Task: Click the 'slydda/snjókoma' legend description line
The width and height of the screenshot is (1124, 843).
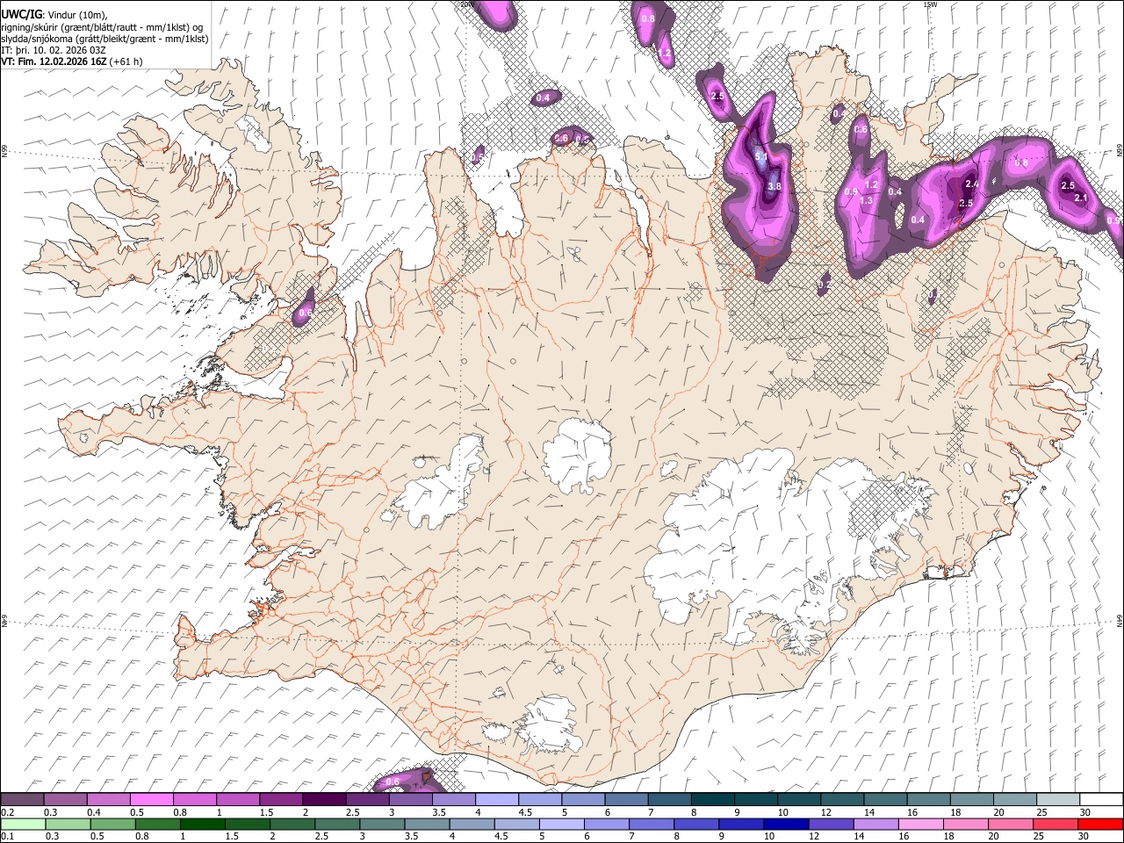Action: coord(104,39)
